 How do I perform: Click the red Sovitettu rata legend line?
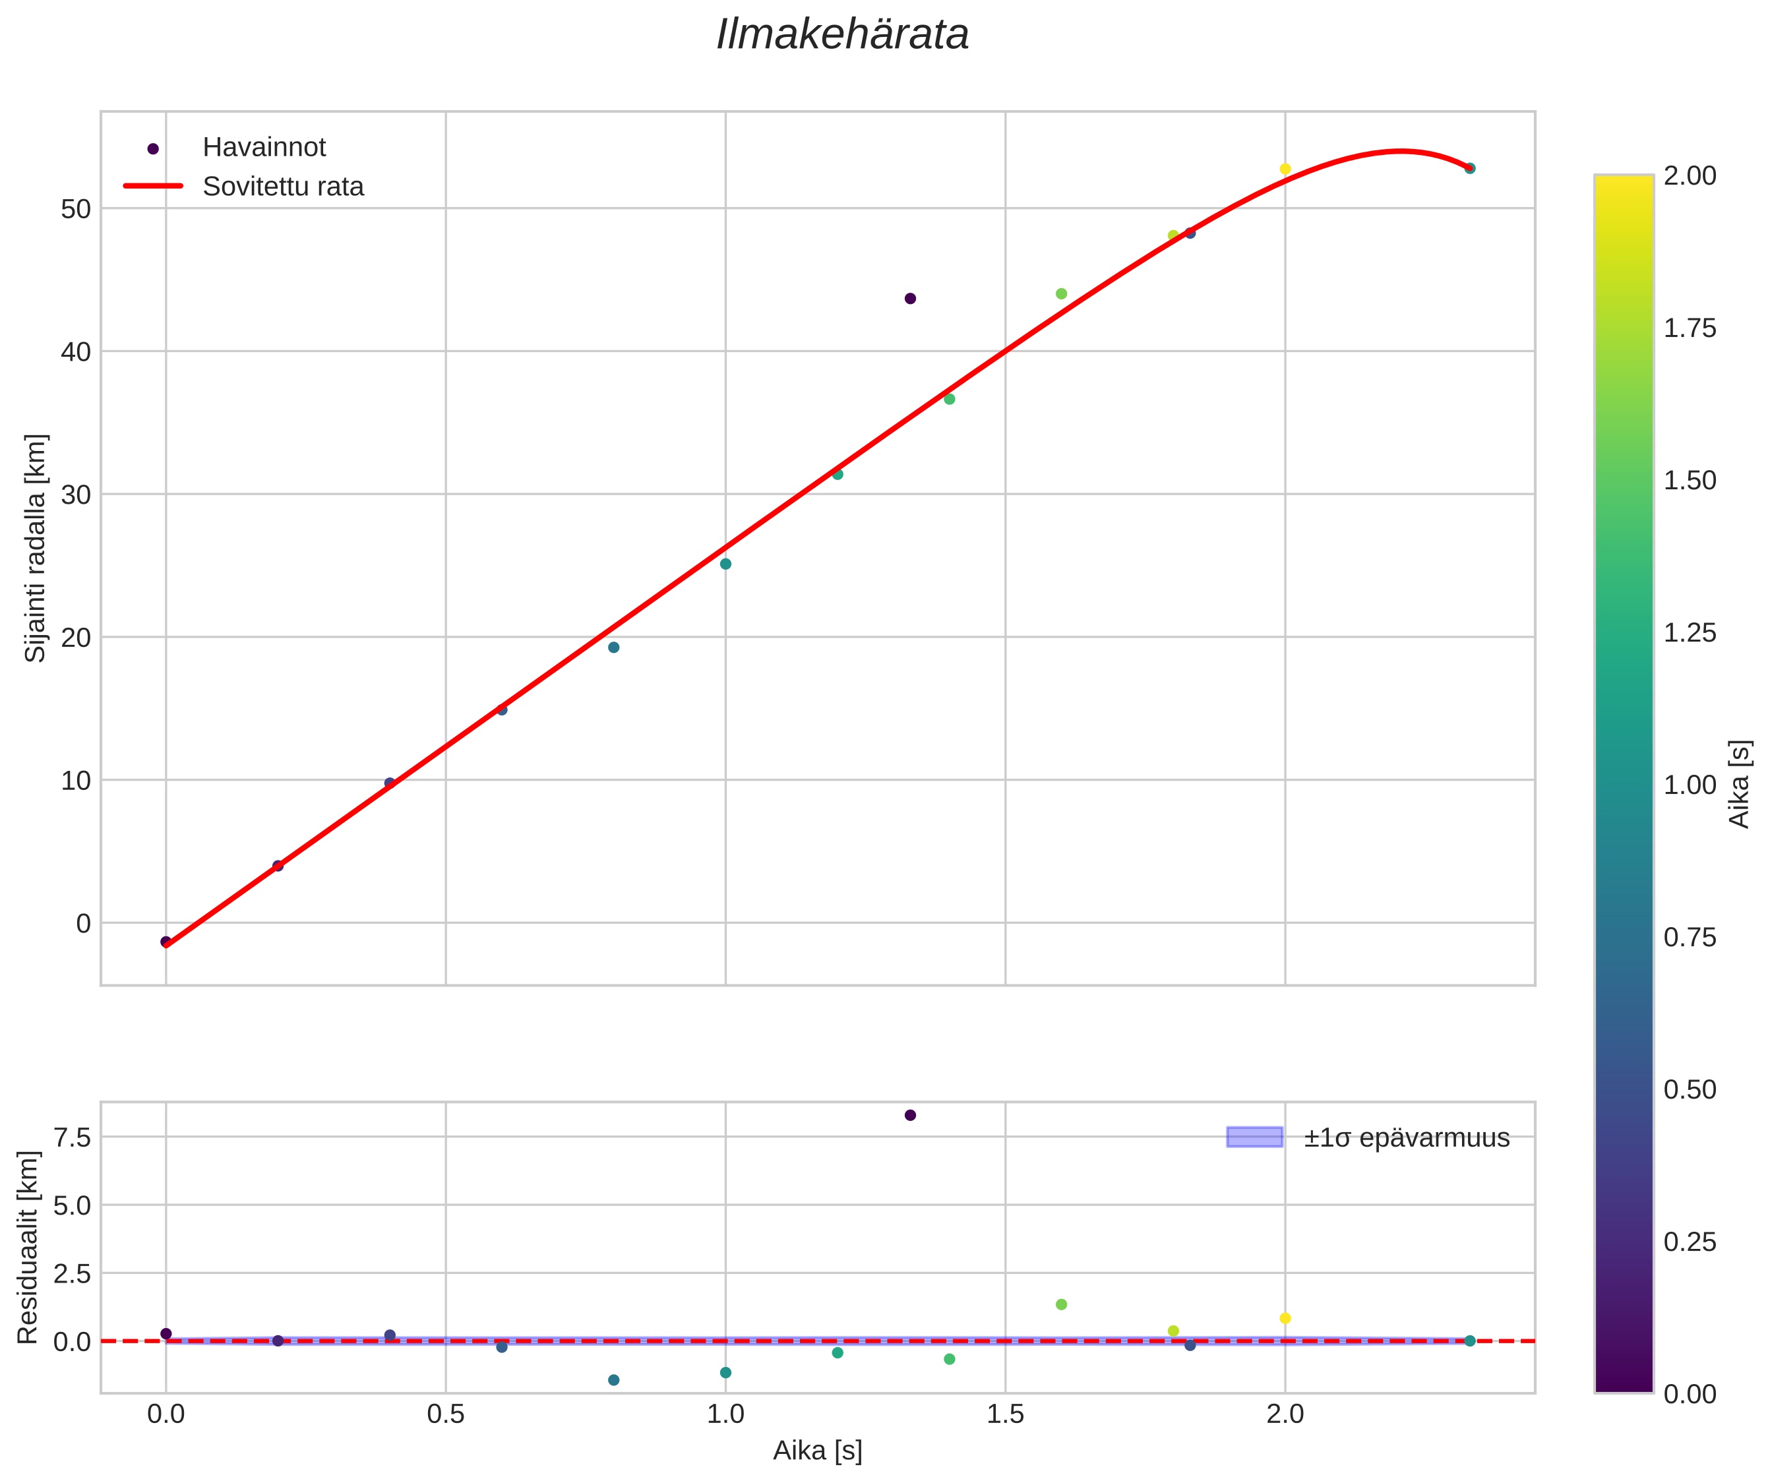pyautogui.click(x=152, y=187)
